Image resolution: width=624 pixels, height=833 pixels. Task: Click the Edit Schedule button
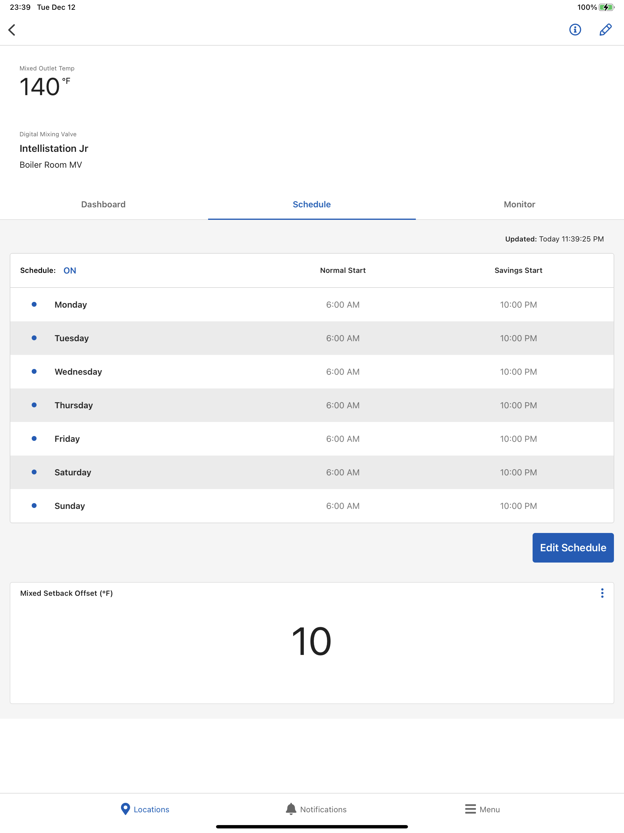pos(573,548)
